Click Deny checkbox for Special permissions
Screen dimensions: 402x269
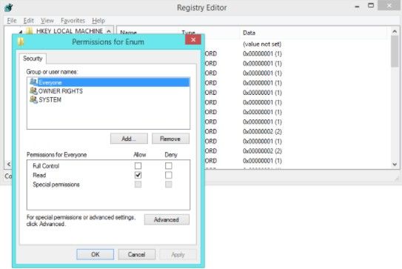pos(169,185)
